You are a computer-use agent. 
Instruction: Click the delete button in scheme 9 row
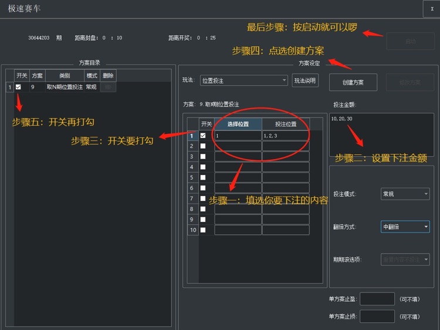point(108,87)
